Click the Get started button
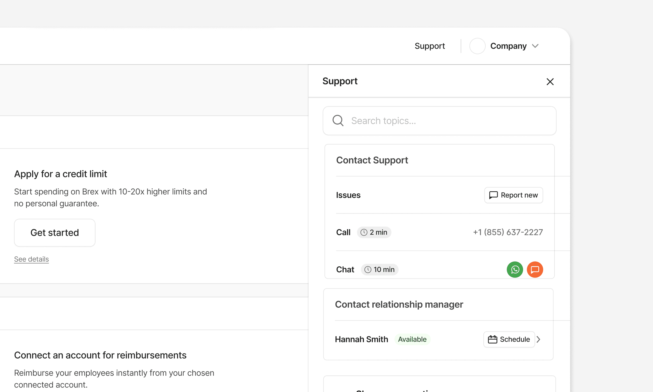Screen dimensions: 653x392 [x=54, y=232]
